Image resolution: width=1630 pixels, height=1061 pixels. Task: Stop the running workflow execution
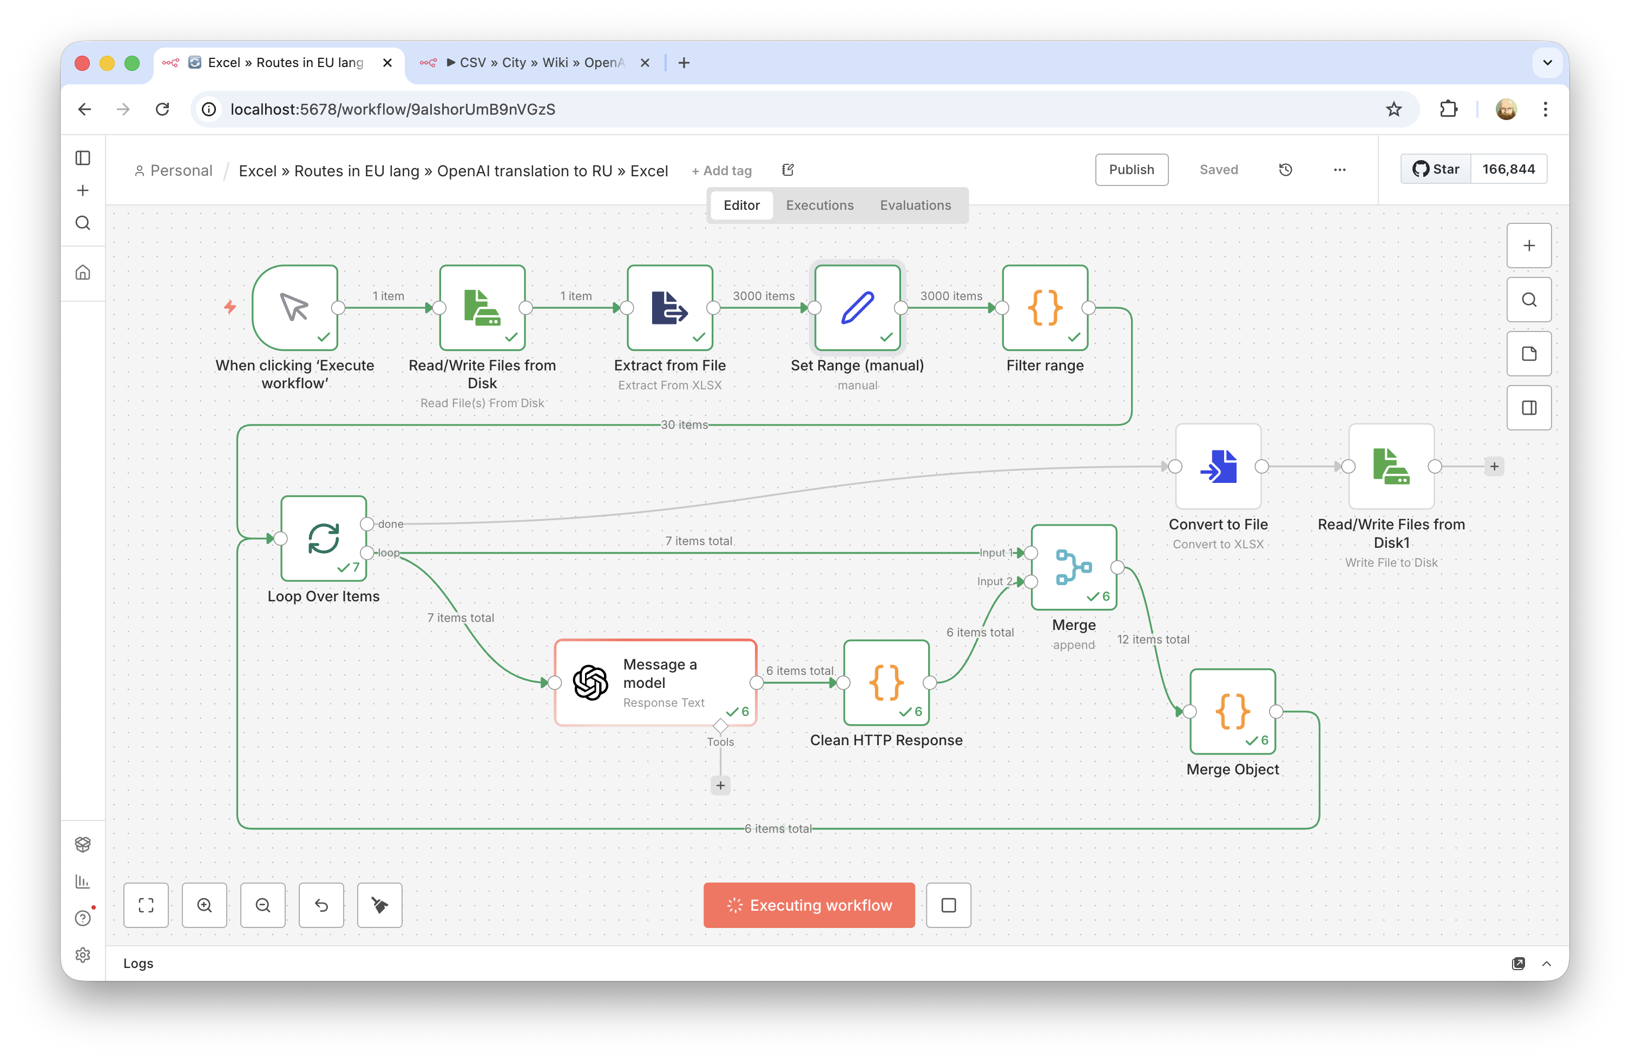coord(948,905)
